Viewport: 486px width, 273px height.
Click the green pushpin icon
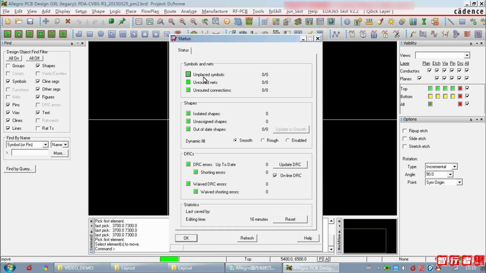(x=122, y=22)
